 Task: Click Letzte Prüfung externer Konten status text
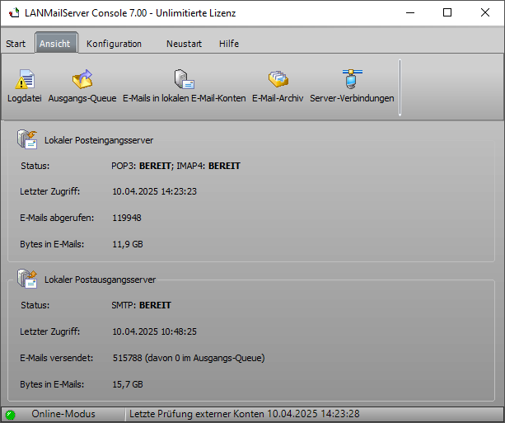pos(245,414)
